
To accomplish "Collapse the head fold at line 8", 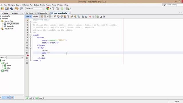I will [31, 37].
